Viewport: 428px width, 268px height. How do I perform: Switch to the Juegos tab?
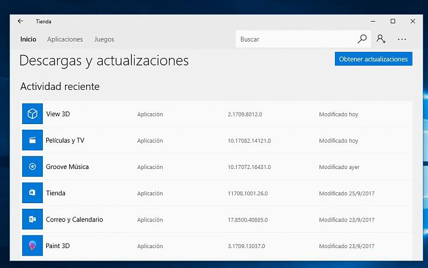(104, 39)
